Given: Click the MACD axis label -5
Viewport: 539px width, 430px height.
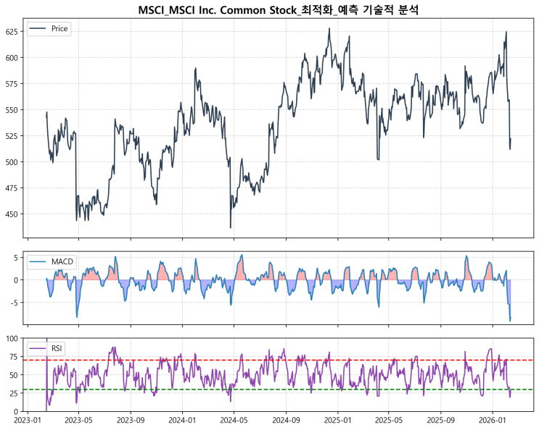Looking at the screenshot, I should tap(15, 303).
